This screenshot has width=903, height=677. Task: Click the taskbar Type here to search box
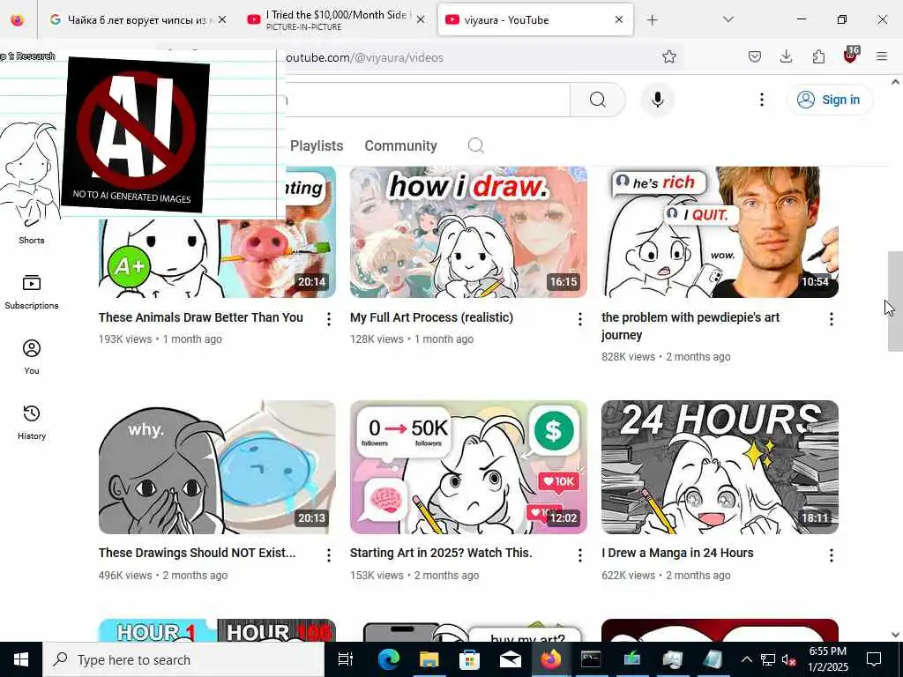[x=183, y=659]
